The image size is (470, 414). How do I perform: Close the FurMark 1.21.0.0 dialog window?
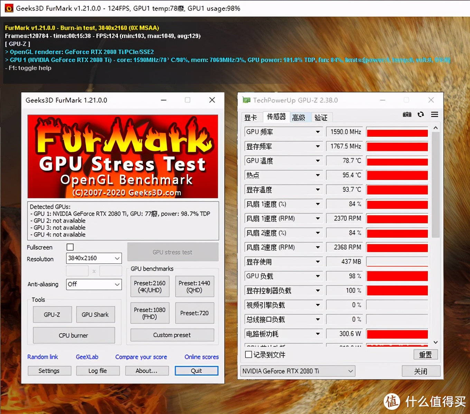point(212,100)
